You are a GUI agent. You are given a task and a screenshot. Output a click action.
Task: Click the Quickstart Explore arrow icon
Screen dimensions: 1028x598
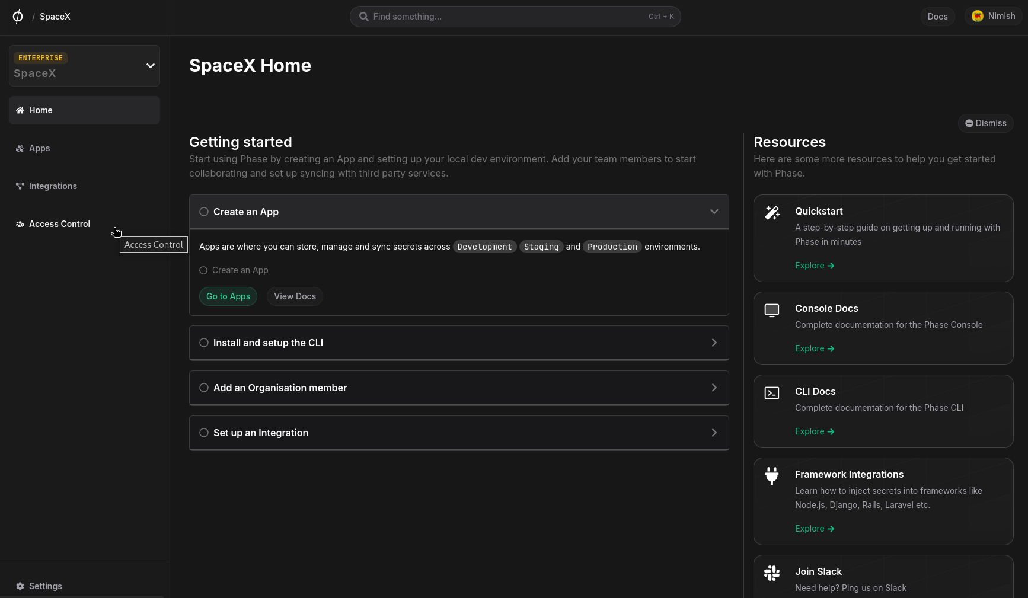(831, 266)
